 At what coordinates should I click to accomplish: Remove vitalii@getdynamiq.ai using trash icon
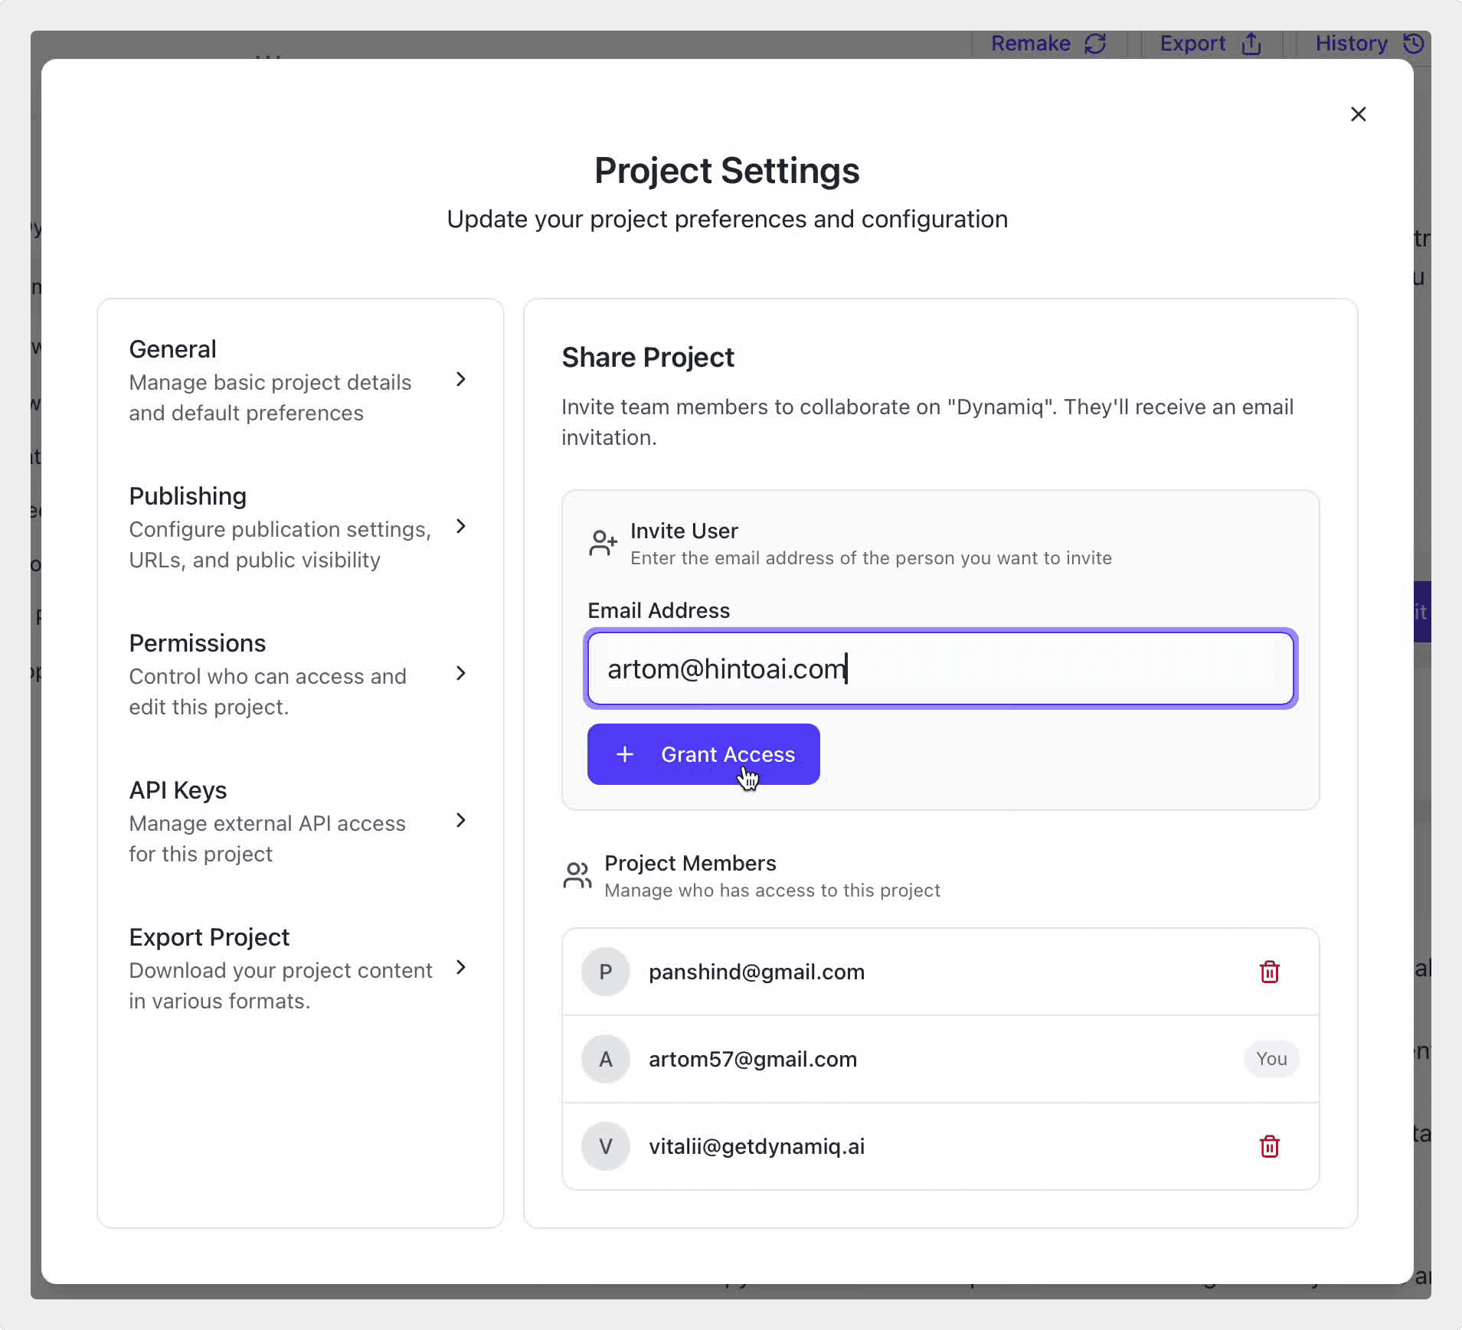coord(1269,1146)
